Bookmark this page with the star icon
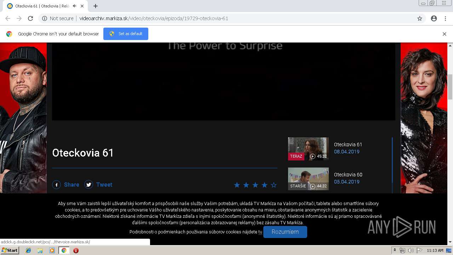This screenshot has width=453, height=255. (x=420, y=18)
